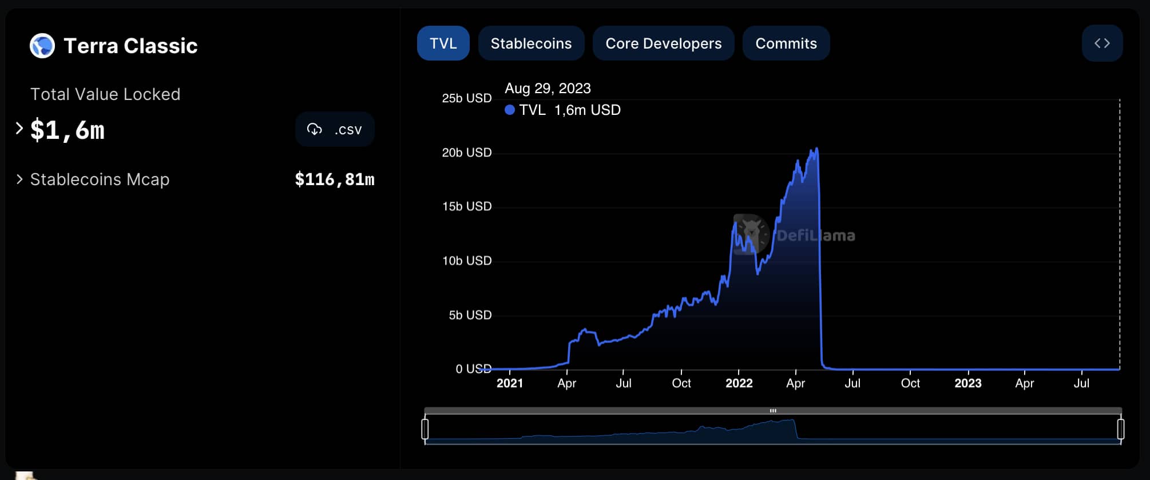This screenshot has height=480, width=1150.
Task: Click the TVL peak near 20b USD
Action: click(816, 149)
